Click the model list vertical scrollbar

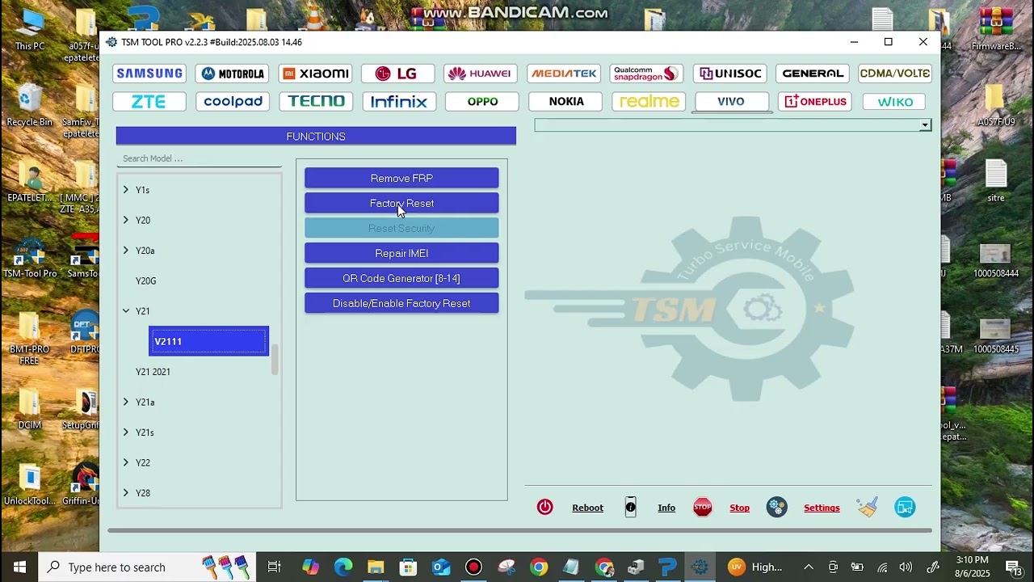click(275, 360)
